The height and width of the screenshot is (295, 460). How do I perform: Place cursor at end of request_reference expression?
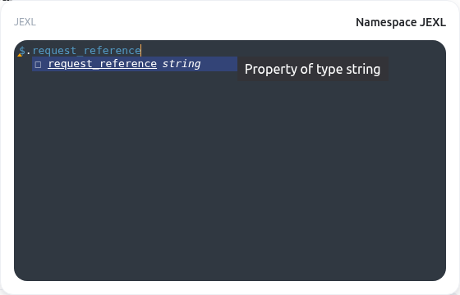click(141, 51)
